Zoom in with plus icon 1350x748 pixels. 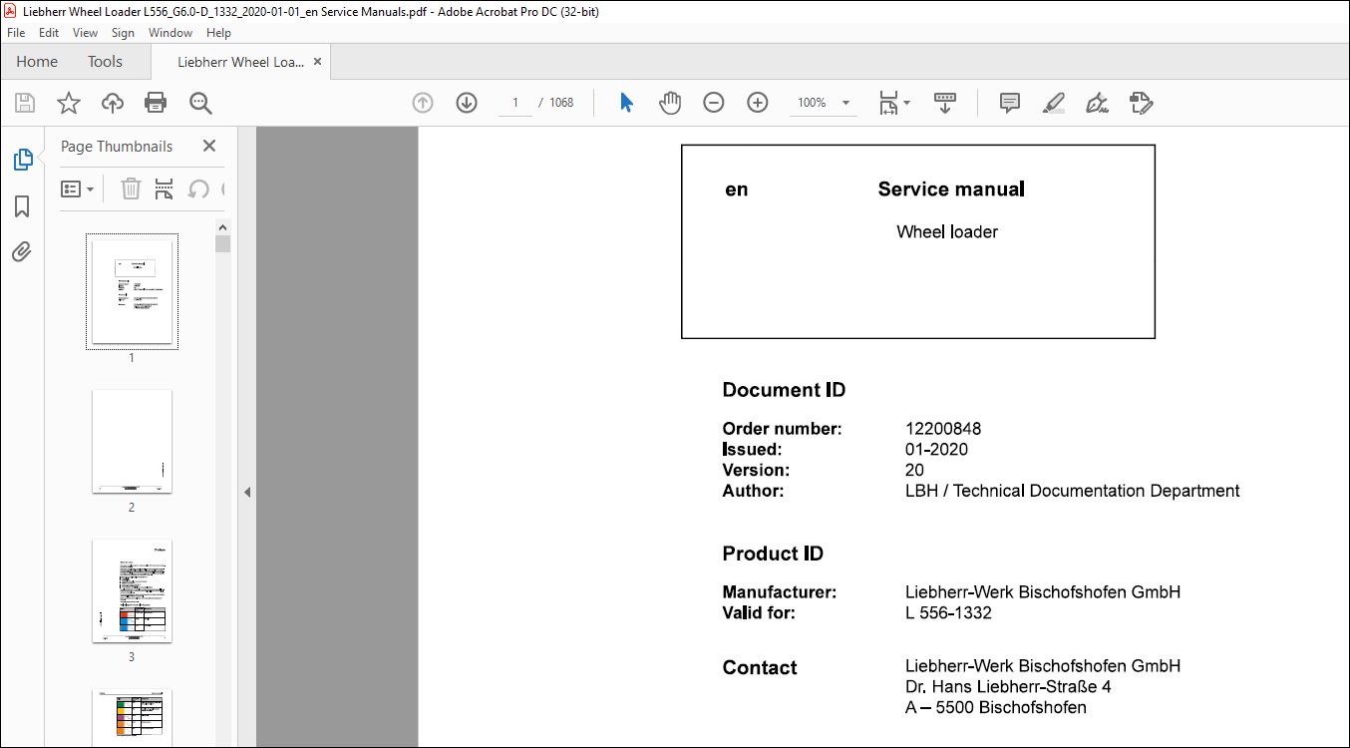tap(758, 103)
